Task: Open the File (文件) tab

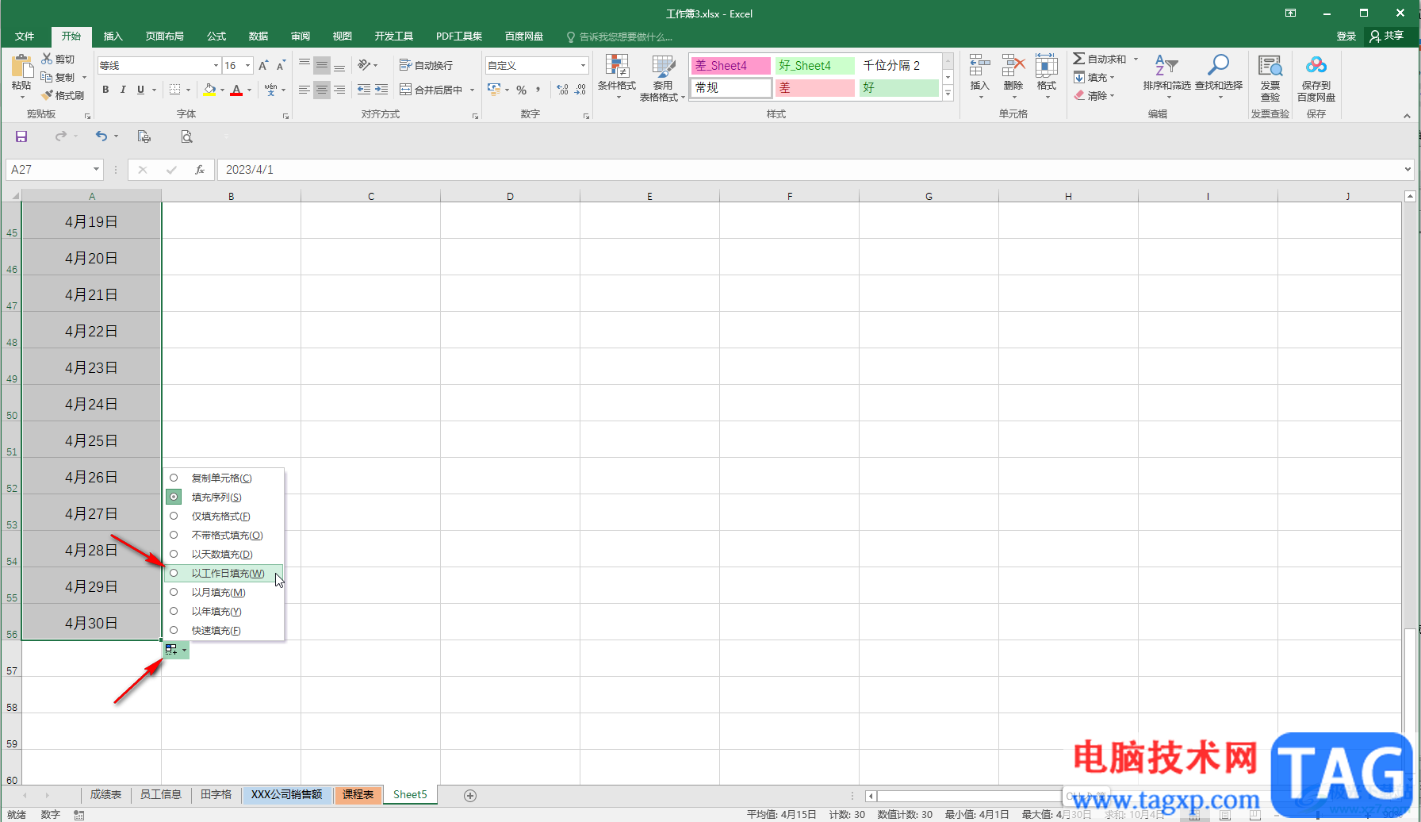Action: click(25, 36)
